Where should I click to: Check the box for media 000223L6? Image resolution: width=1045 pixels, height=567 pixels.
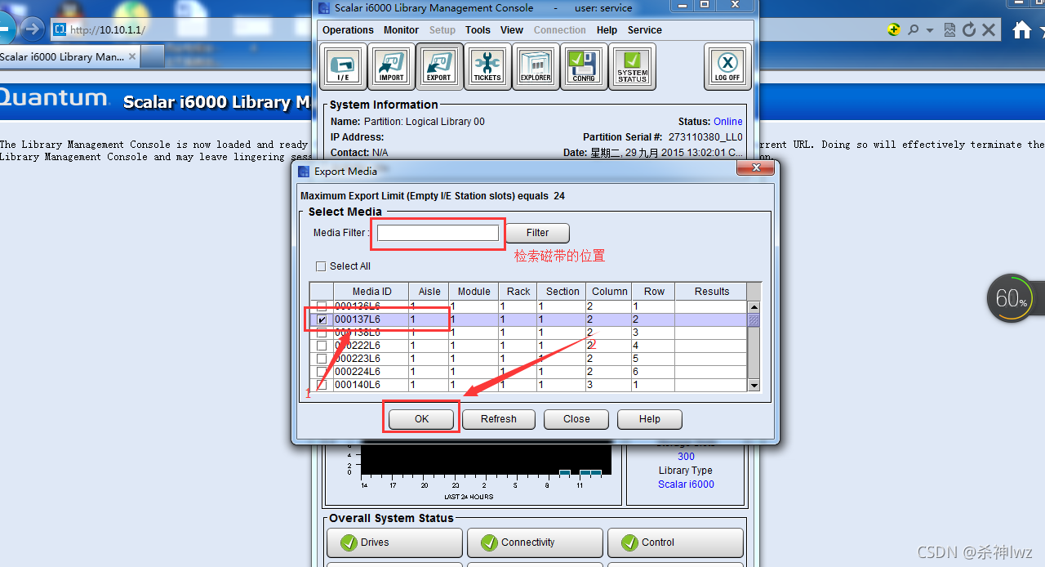(322, 359)
